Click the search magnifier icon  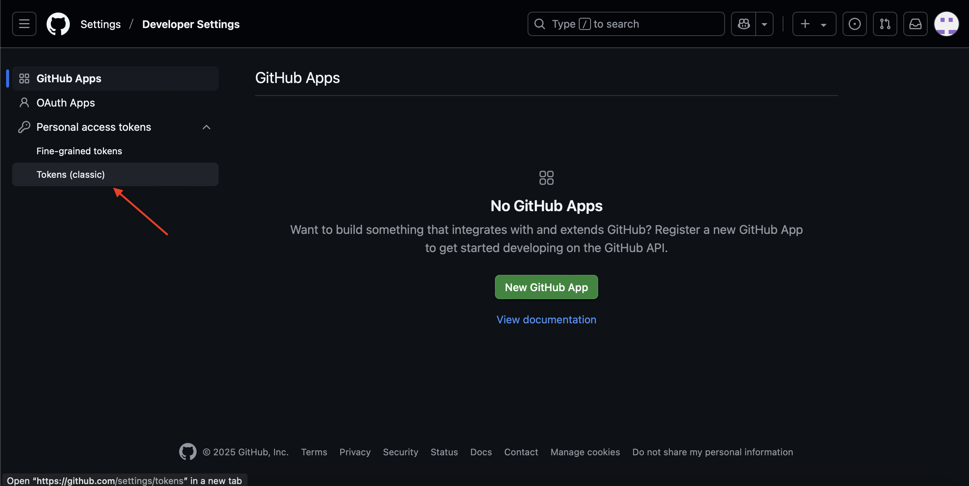(540, 24)
